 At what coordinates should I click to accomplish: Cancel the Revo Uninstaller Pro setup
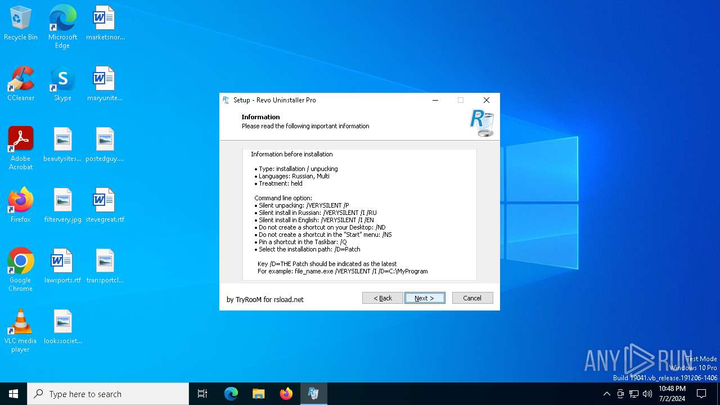(x=472, y=298)
